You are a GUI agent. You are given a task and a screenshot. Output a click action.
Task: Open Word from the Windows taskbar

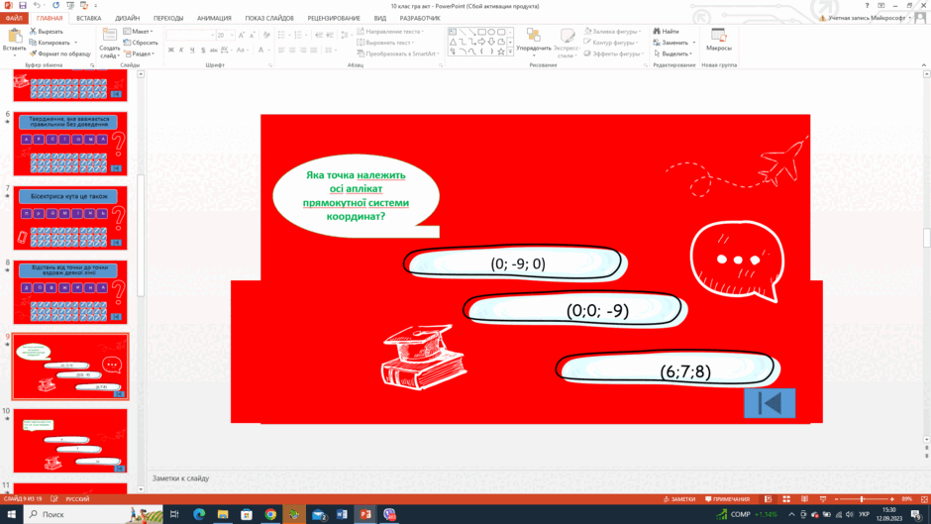(x=342, y=514)
